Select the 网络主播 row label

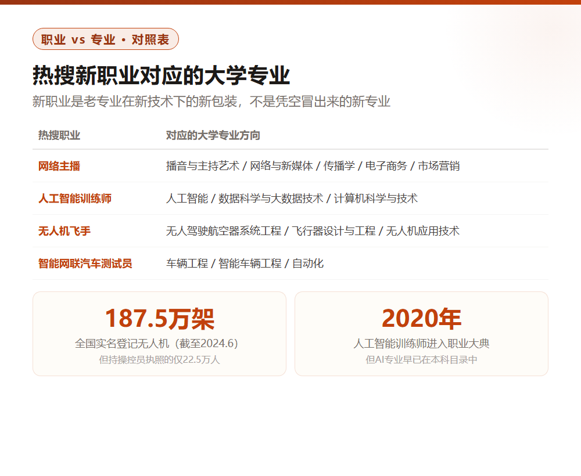[x=59, y=166]
